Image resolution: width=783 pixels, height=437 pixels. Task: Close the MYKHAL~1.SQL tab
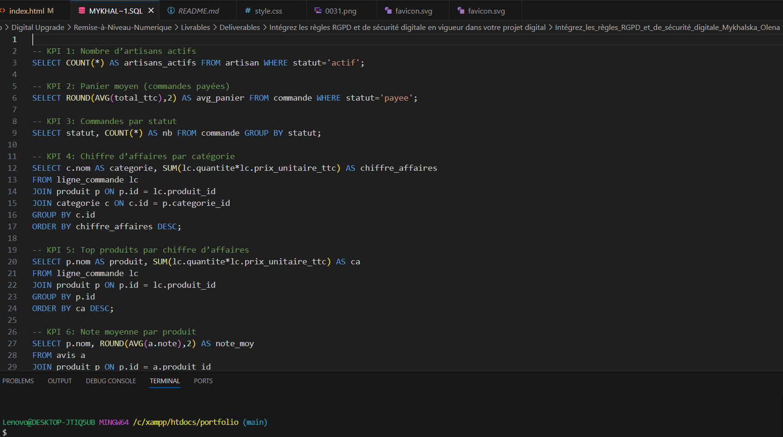151,10
